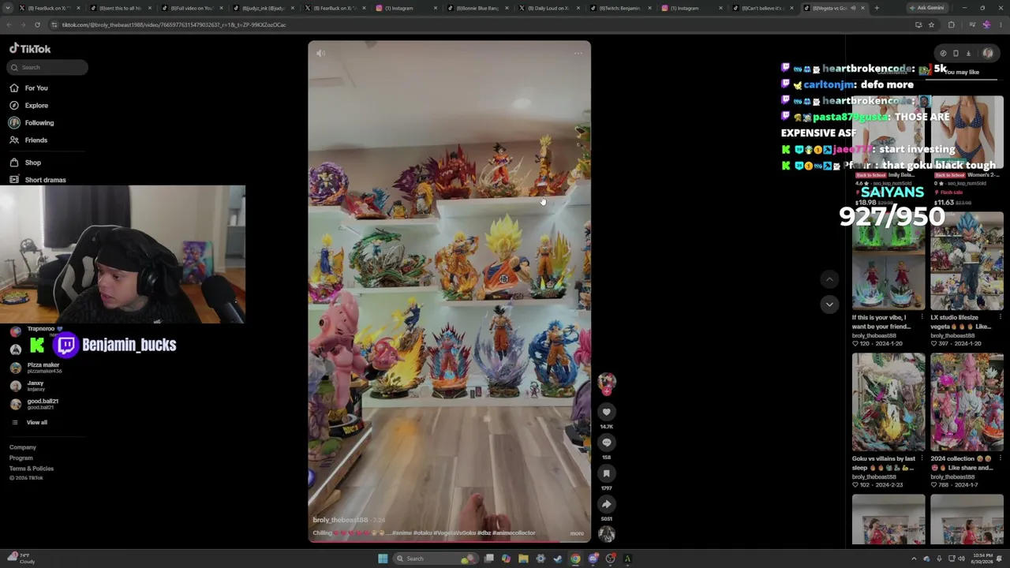Click the Short dramas icon

click(14, 180)
